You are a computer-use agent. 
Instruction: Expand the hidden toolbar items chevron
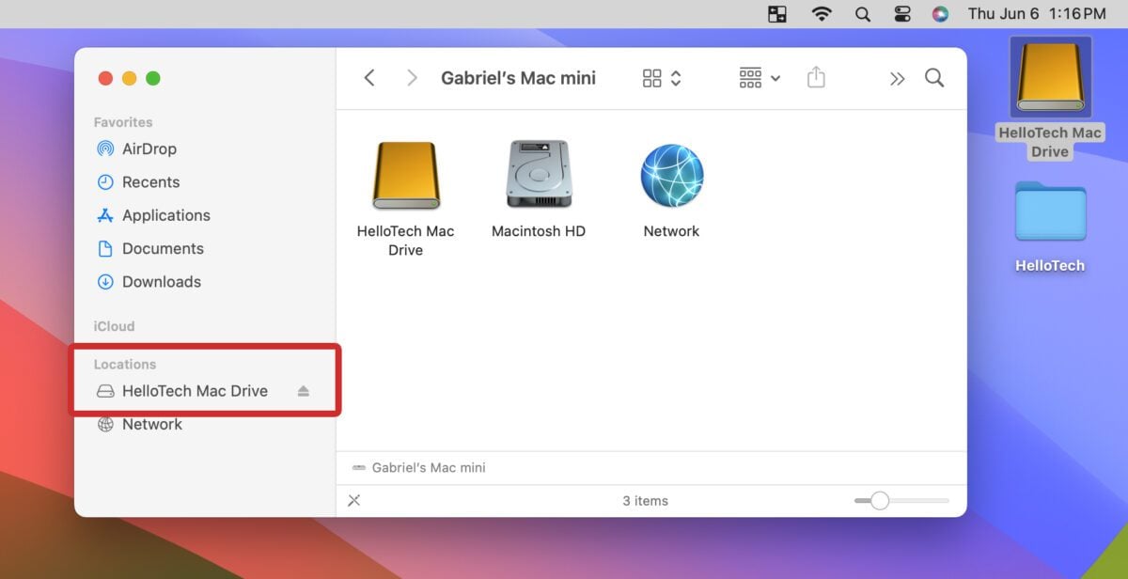[897, 79]
